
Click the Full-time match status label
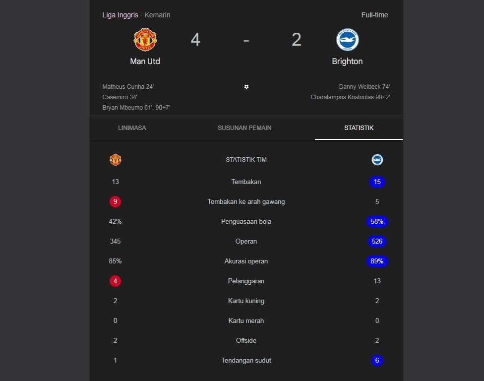point(374,15)
